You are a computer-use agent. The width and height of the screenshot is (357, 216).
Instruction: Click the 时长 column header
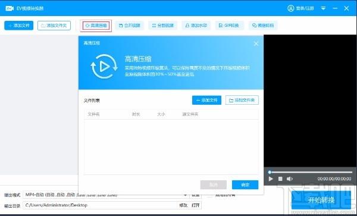(136, 114)
